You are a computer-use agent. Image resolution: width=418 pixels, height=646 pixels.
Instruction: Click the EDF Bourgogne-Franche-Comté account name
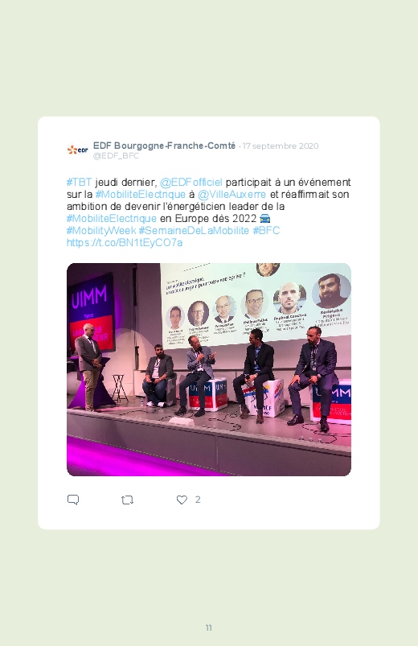click(x=164, y=146)
